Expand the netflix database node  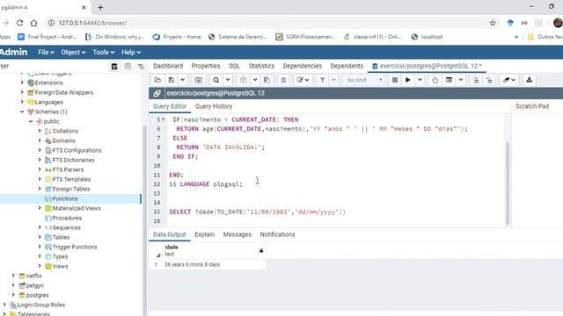point(13,276)
